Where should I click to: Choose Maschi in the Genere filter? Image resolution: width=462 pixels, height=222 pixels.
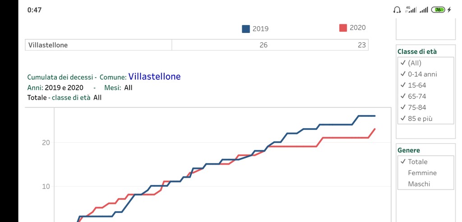[419, 184]
